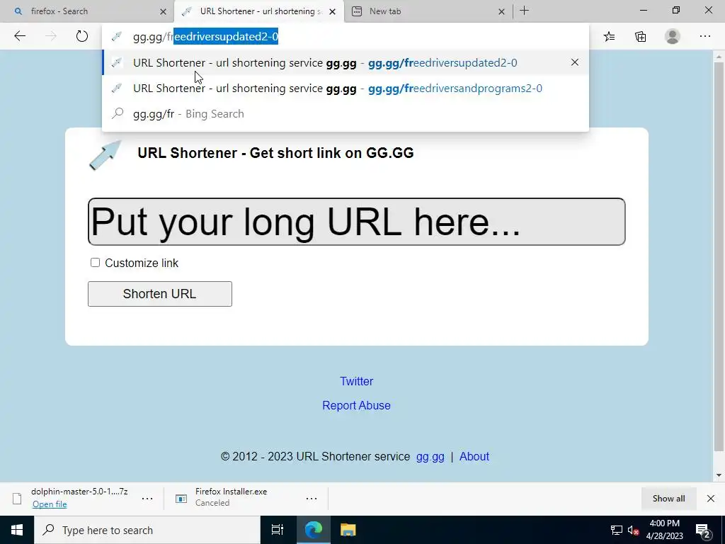Click the taskbar clock showing 4:00 PM
This screenshot has width=725, height=544.
tap(664, 530)
